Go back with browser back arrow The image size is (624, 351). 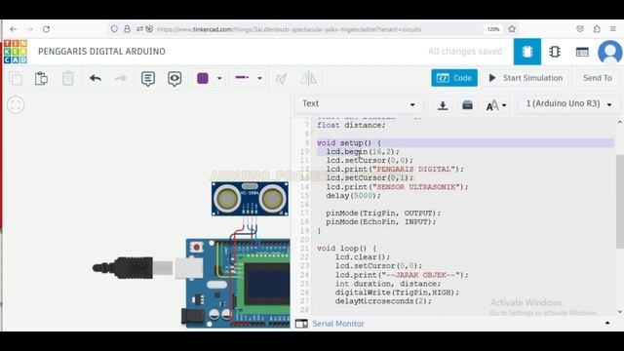coord(13,29)
